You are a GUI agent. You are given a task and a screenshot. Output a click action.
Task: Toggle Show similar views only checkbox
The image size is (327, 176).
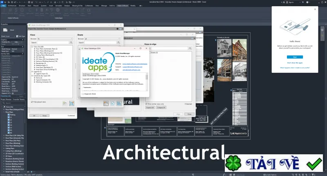146,104
